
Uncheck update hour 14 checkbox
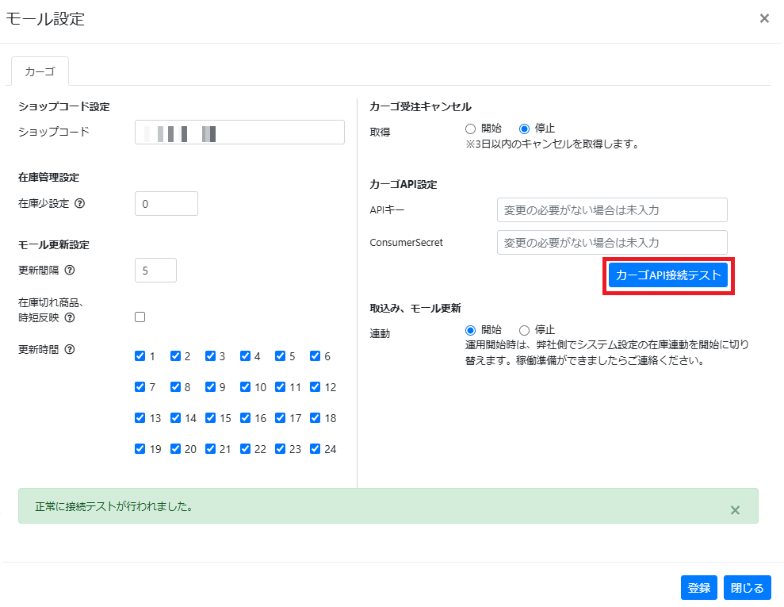[175, 418]
